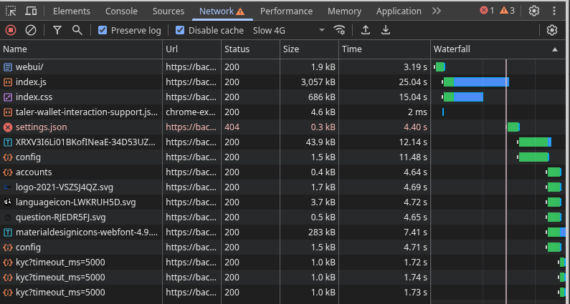
Task: Export HAR file with download icon
Action: 386,30
